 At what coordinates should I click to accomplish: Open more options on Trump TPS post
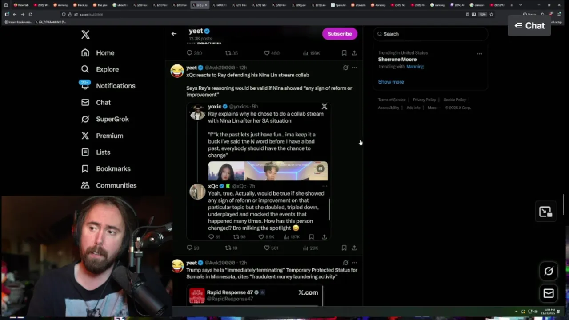coord(354,263)
